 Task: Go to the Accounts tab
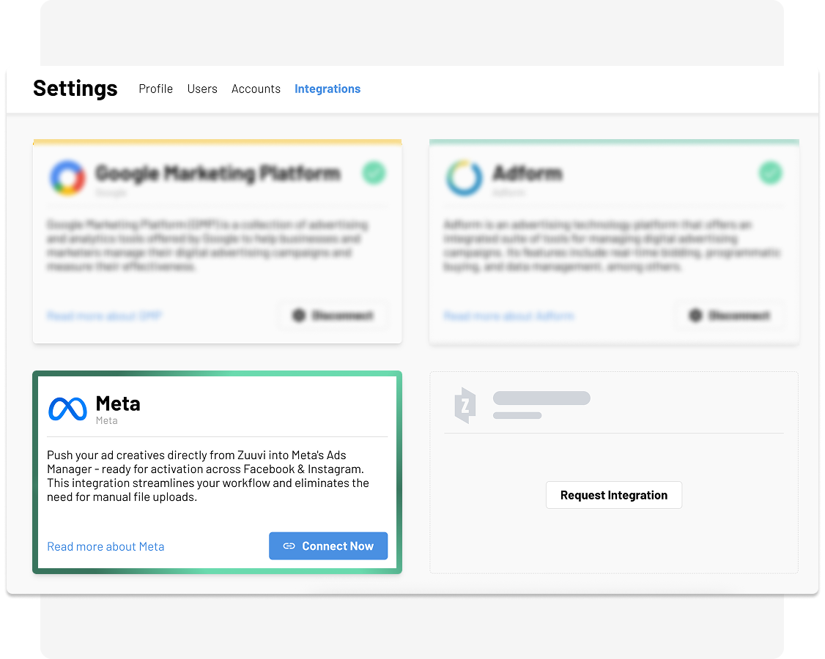click(256, 89)
